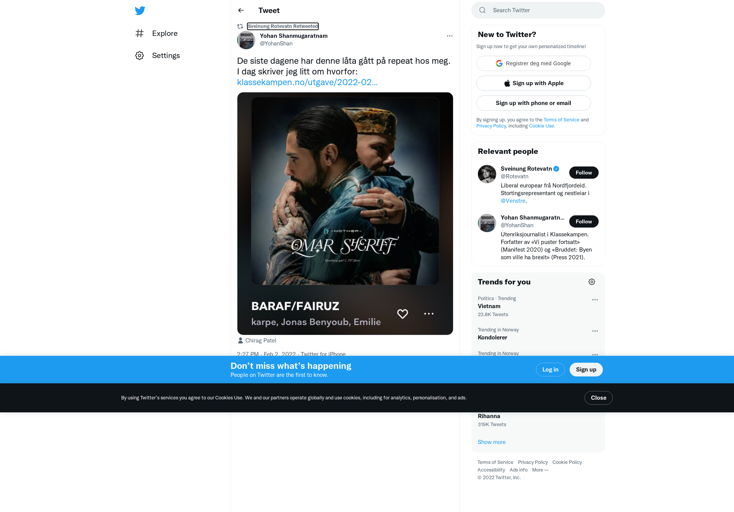The width and height of the screenshot is (734, 512).
Task: Click the retweet icon above tweet
Action: (240, 26)
